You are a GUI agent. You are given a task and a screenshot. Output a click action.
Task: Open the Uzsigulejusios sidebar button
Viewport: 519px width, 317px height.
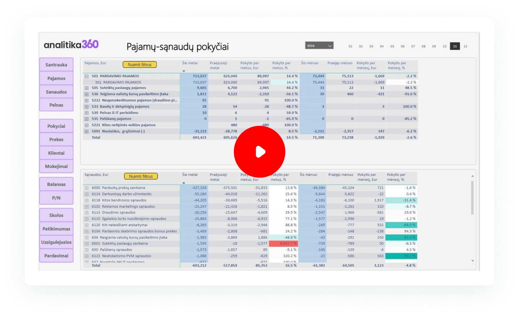pos(56,242)
